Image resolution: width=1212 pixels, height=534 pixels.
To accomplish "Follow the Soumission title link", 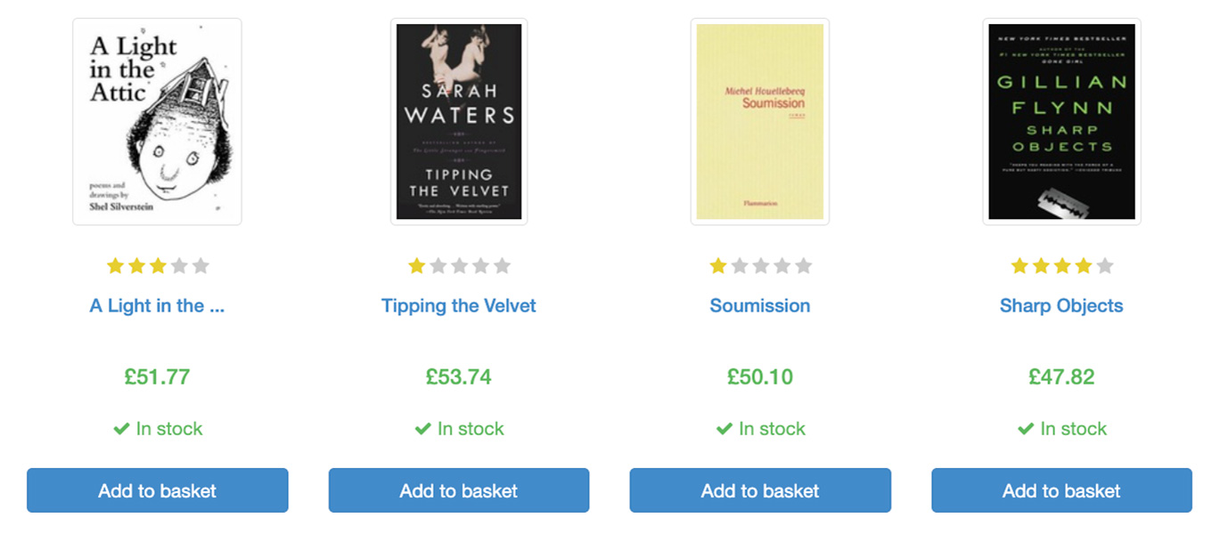I will point(760,306).
